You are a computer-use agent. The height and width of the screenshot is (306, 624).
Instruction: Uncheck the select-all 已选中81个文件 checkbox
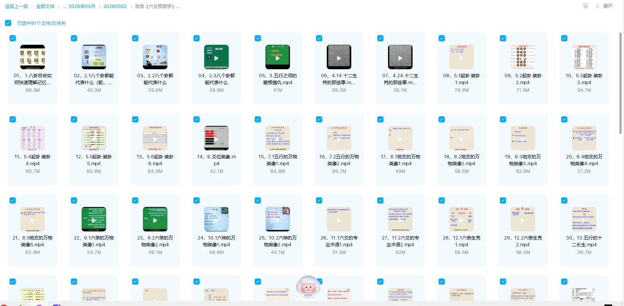coord(8,23)
